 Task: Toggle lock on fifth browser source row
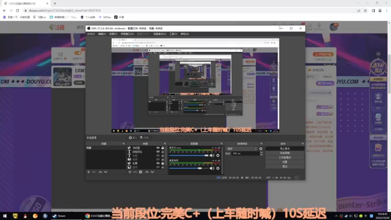[163, 163]
